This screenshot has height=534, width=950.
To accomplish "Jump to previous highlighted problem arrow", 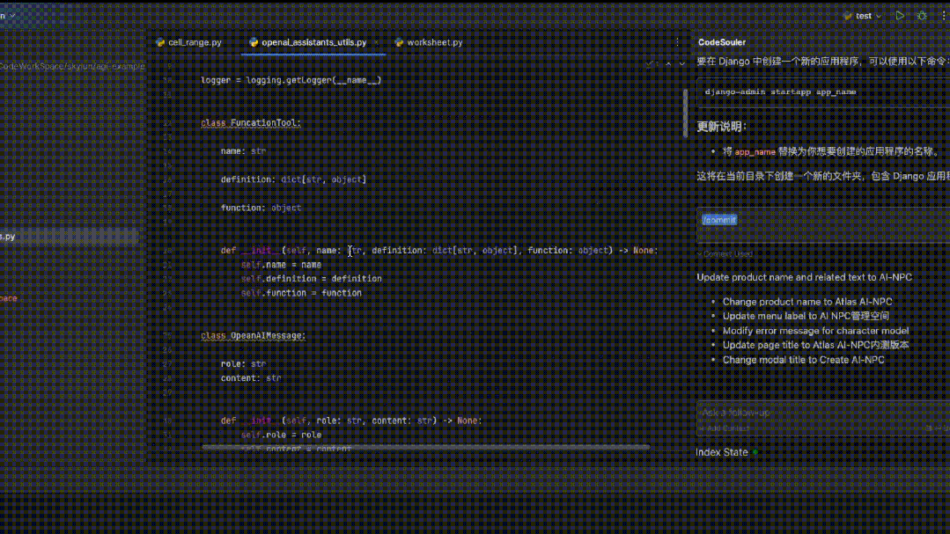I will click(668, 63).
